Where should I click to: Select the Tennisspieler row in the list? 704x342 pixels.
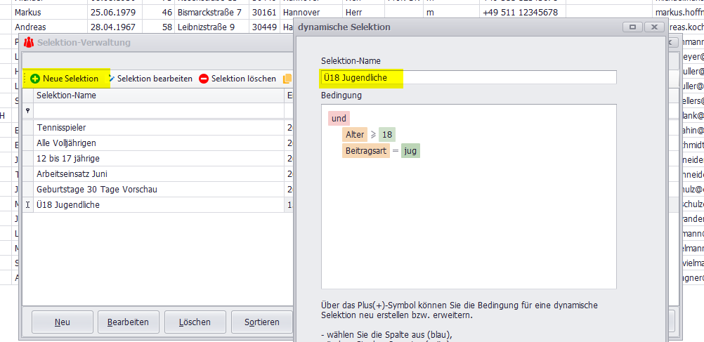click(x=62, y=128)
